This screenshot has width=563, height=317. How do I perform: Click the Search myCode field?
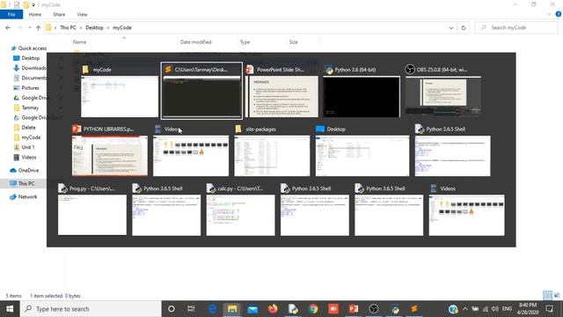tap(516, 27)
